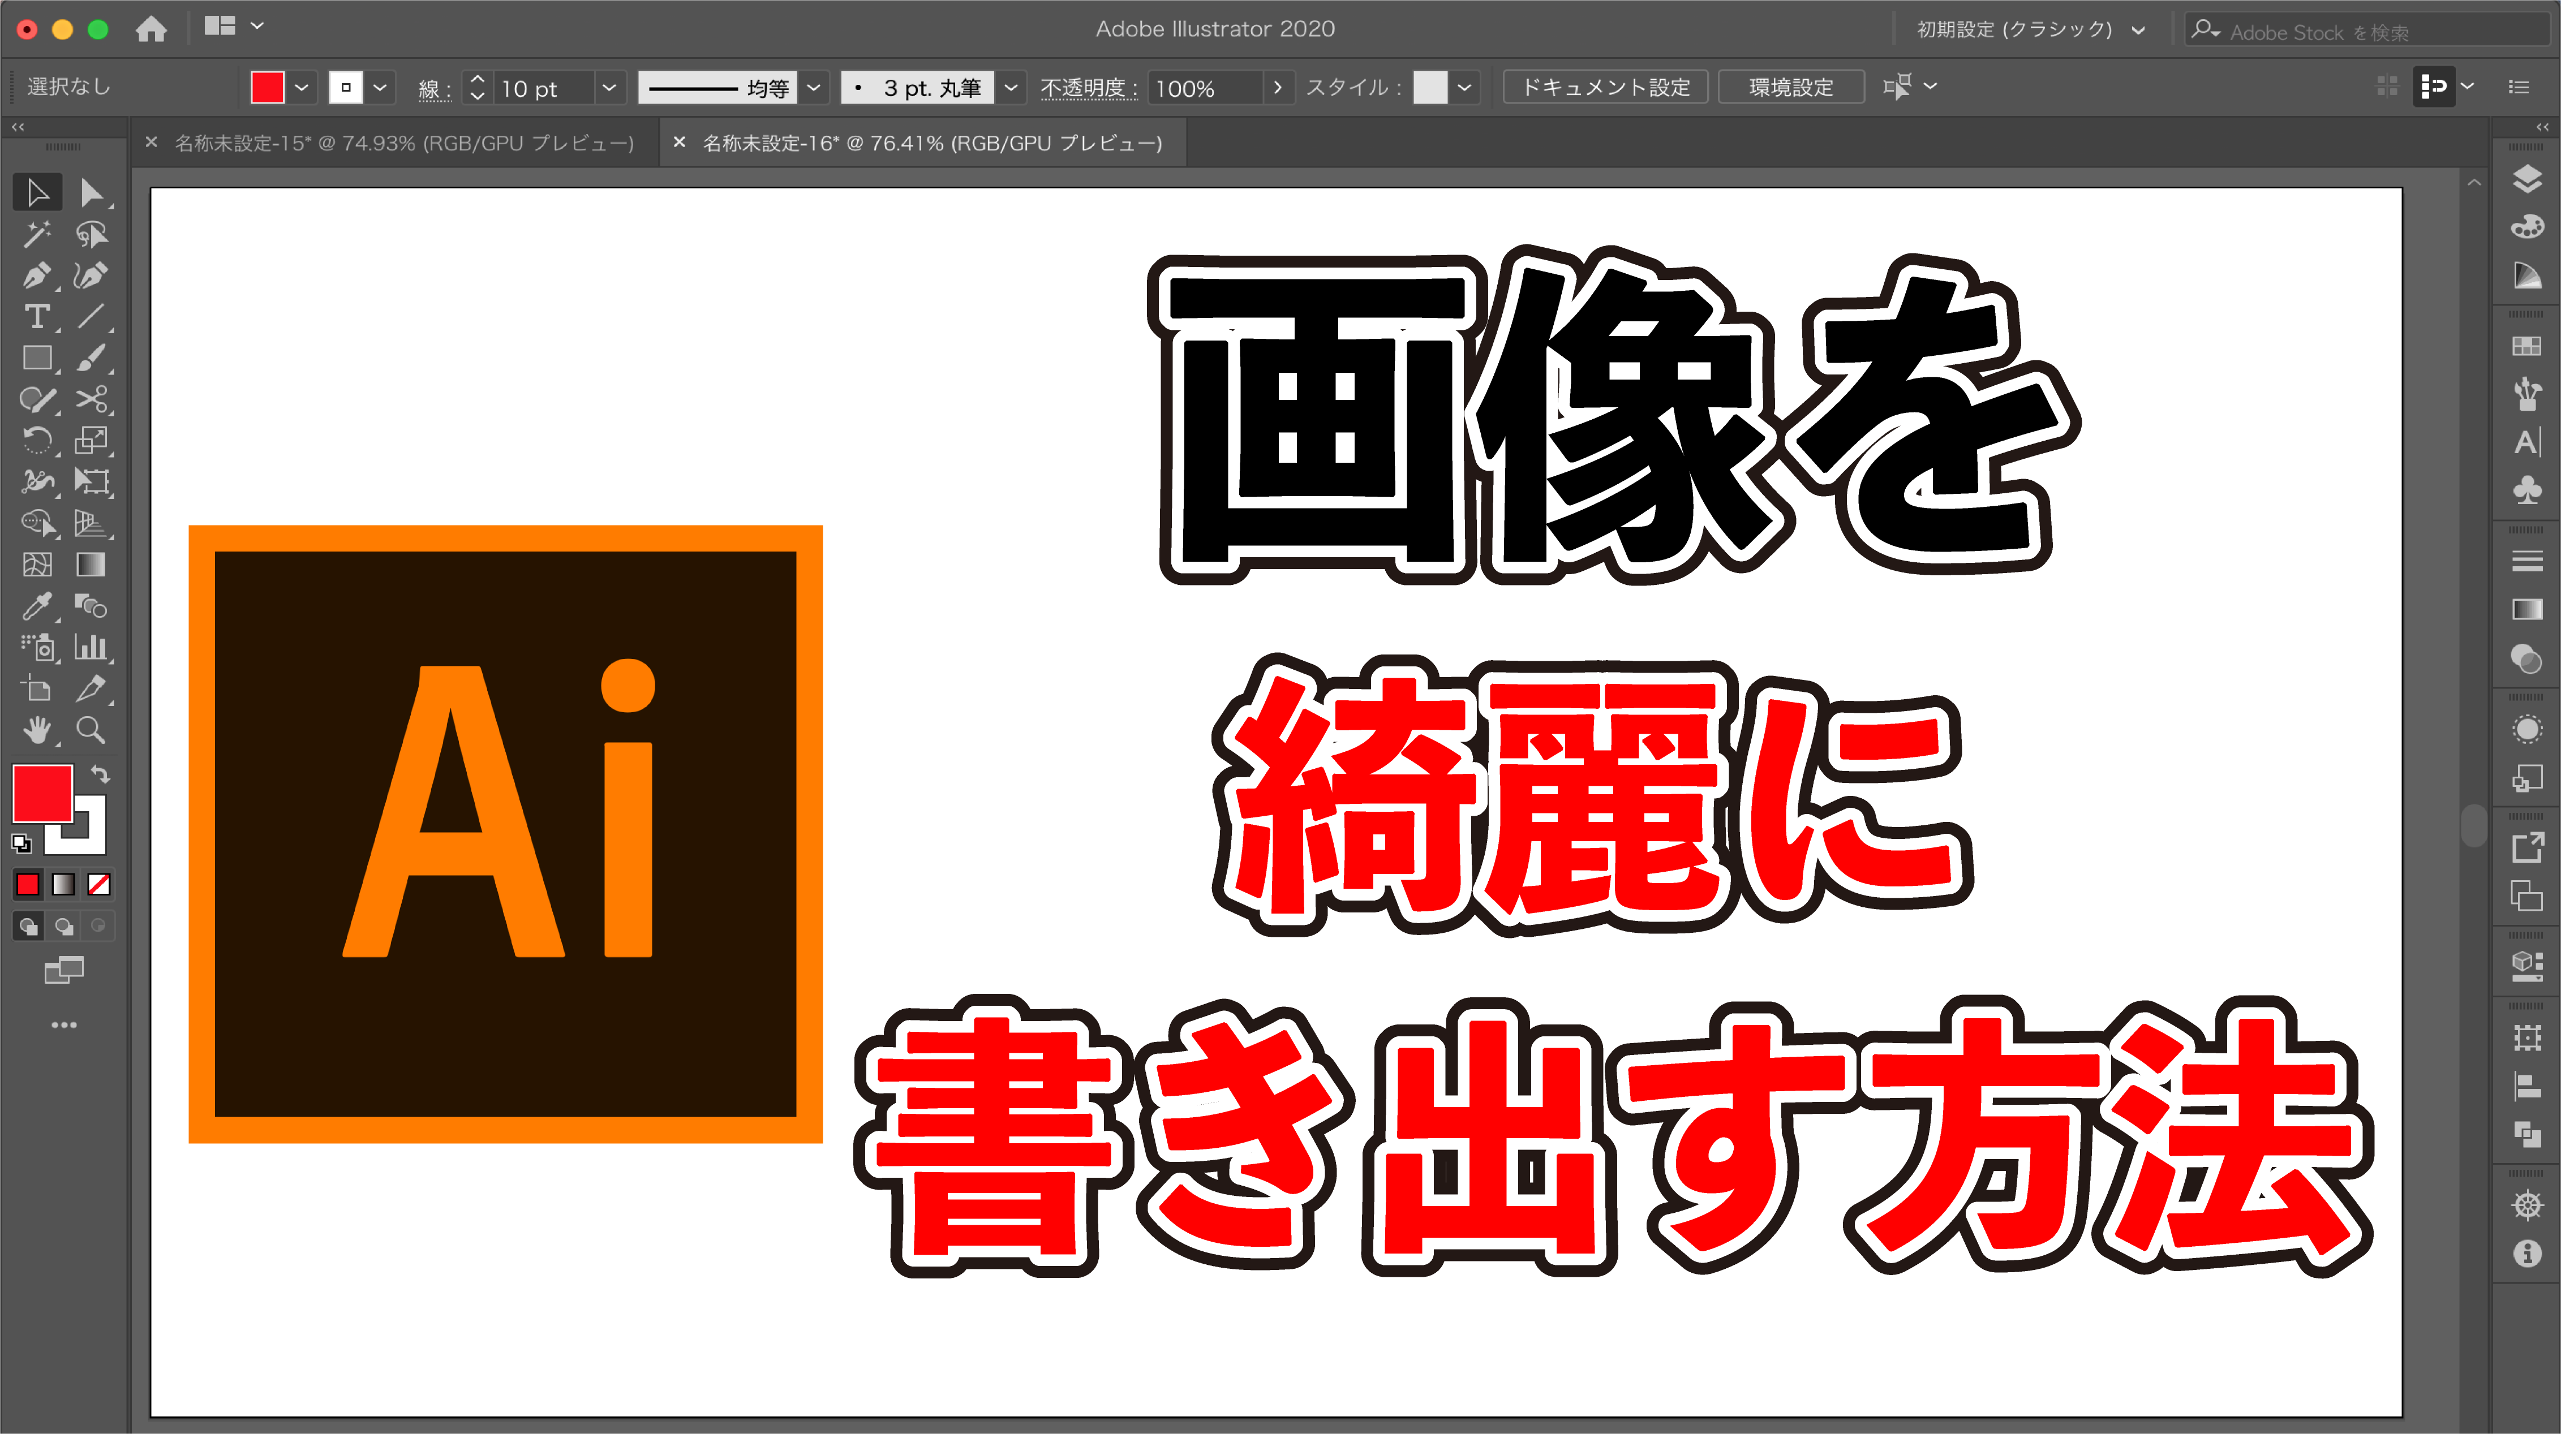Screen dimensions: 2561x1434
Task: Click the large red Fill box in toolbox
Action: [x=43, y=793]
